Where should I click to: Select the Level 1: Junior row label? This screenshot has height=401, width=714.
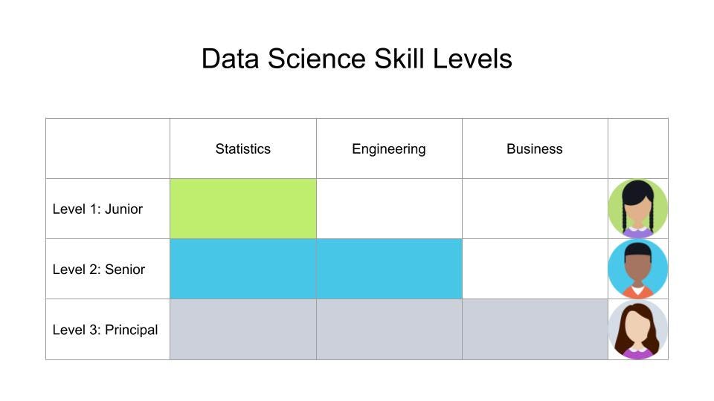(97, 209)
